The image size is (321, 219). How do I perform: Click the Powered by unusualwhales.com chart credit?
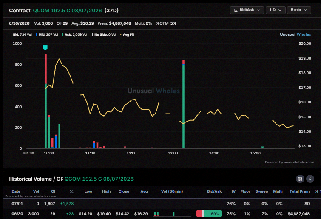[290, 162]
